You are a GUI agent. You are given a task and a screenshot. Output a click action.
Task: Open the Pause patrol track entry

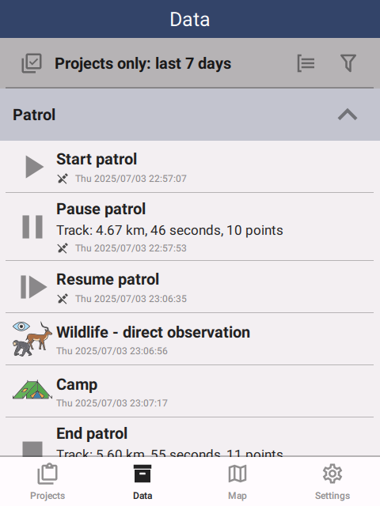(x=190, y=227)
